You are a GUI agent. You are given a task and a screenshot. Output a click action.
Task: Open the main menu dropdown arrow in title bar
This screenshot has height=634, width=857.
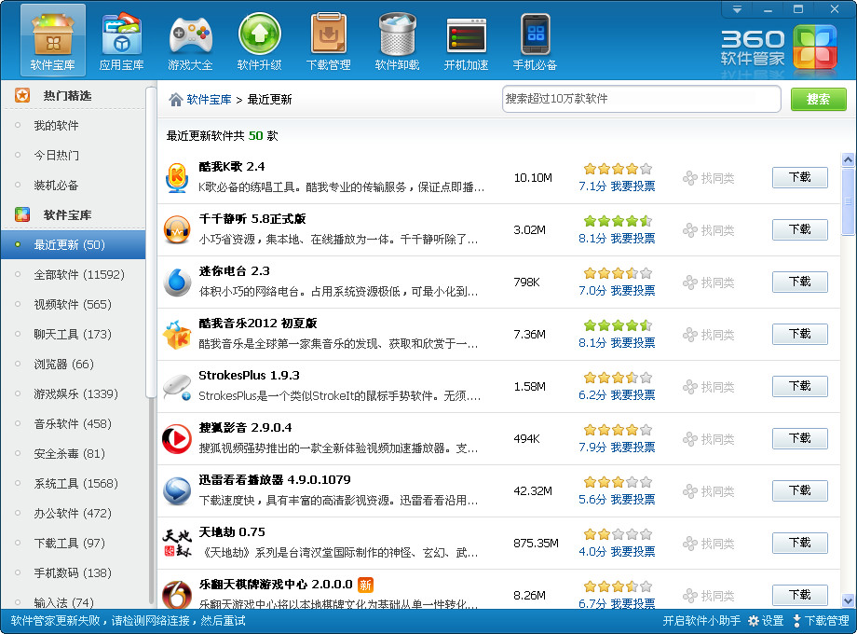(x=737, y=9)
